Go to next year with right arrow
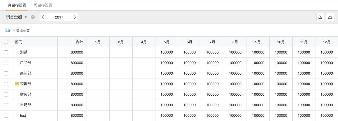 click(75, 17)
